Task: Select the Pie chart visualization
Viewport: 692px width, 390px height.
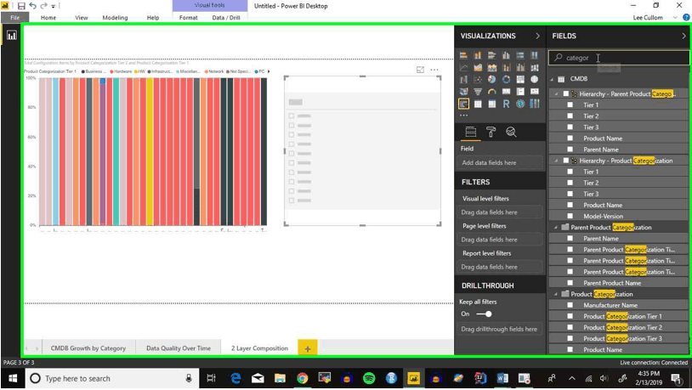Action: [x=491, y=79]
